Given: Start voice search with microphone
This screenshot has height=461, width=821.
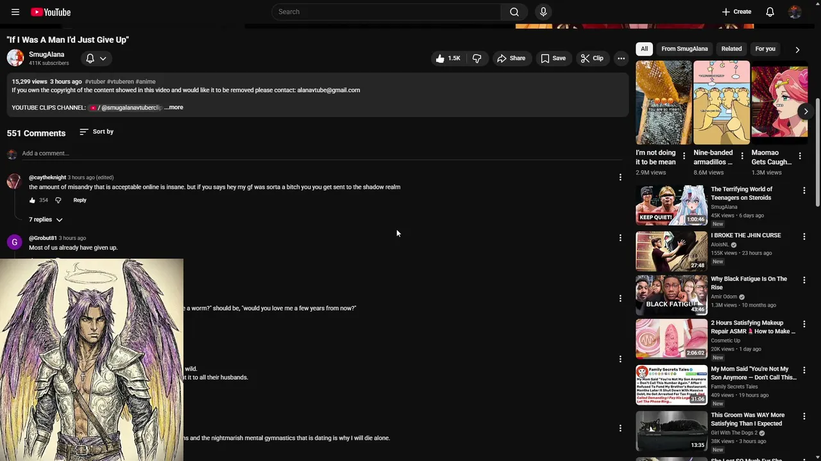Looking at the screenshot, I should tap(543, 12).
